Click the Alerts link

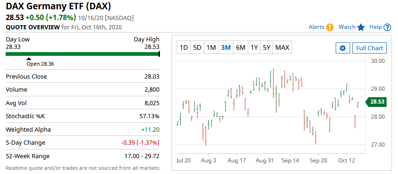point(317,27)
